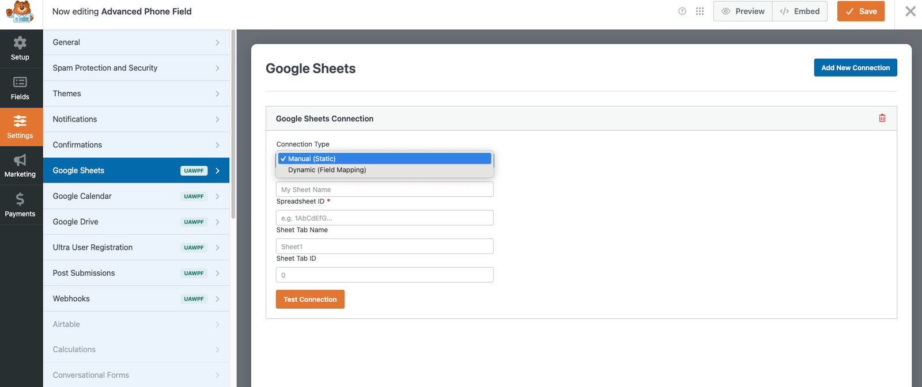Image resolution: width=922 pixels, height=387 pixels.
Task: Click the help question mark icon
Action: click(x=682, y=12)
